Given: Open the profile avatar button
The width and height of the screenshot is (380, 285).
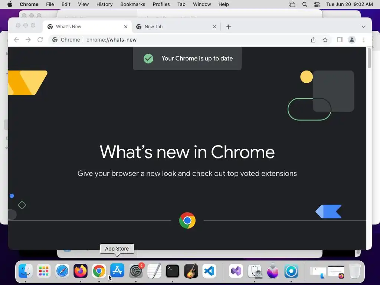Looking at the screenshot, I should coord(352,40).
